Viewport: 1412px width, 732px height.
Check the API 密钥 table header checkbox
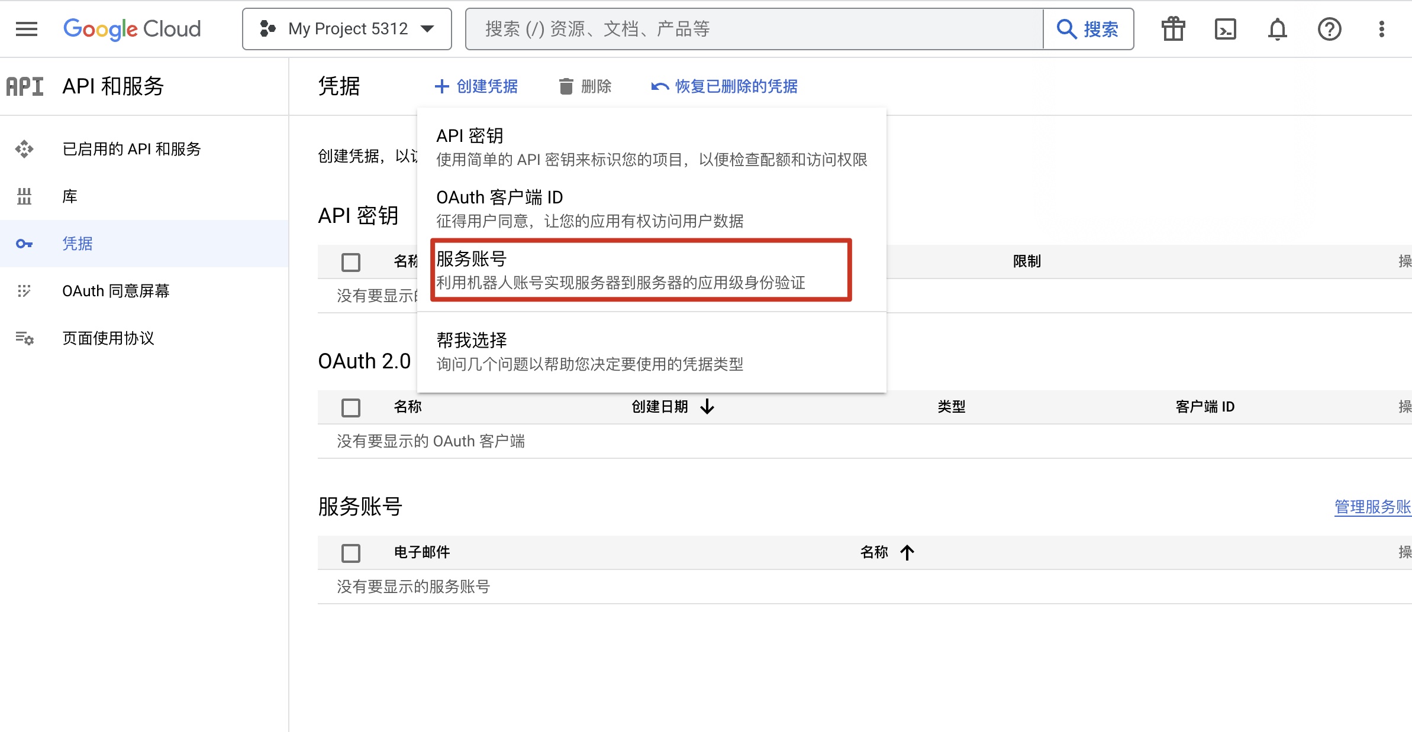click(351, 262)
